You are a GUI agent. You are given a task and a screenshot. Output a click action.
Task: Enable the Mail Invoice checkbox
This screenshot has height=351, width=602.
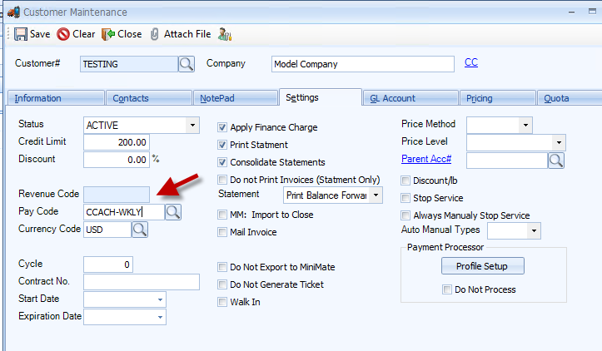point(222,232)
